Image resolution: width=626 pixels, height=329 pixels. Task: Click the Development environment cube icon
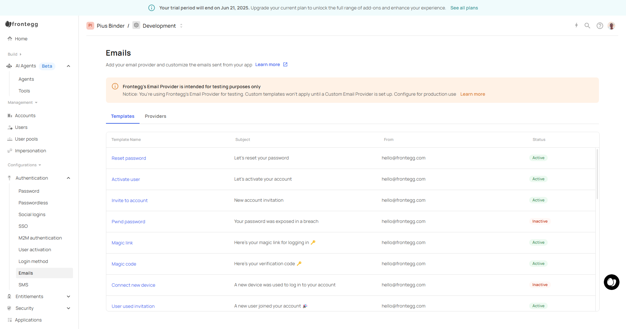tap(136, 25)
